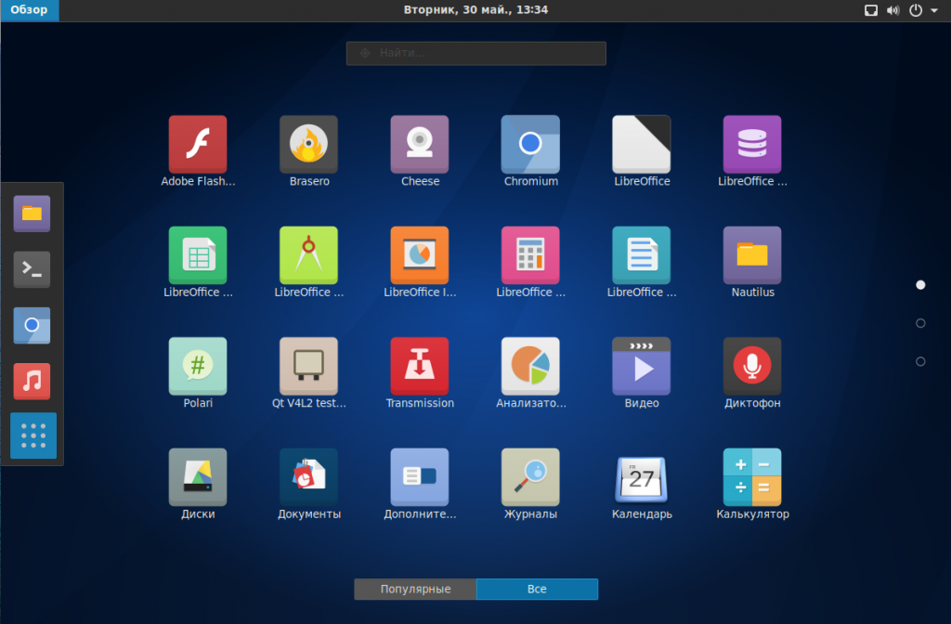Switch to the Популярные tab
Screen dimensions: 951x624
coord(415,589)
